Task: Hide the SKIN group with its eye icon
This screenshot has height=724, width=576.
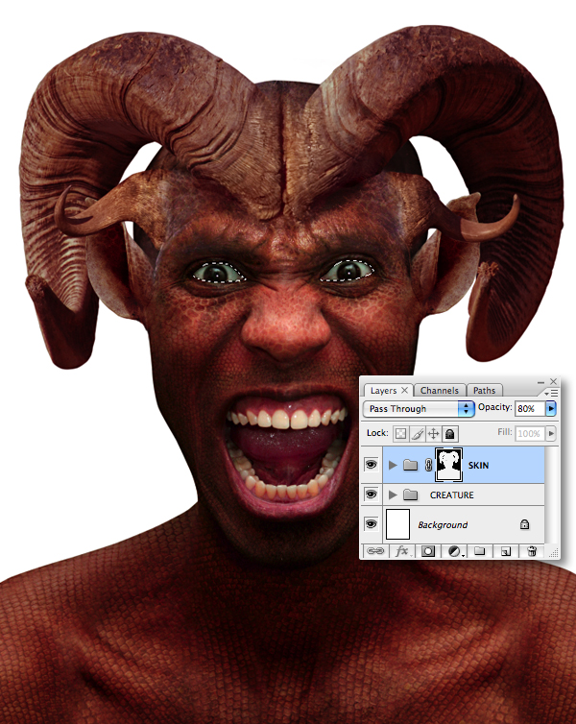Action: (x=372, y=465)
